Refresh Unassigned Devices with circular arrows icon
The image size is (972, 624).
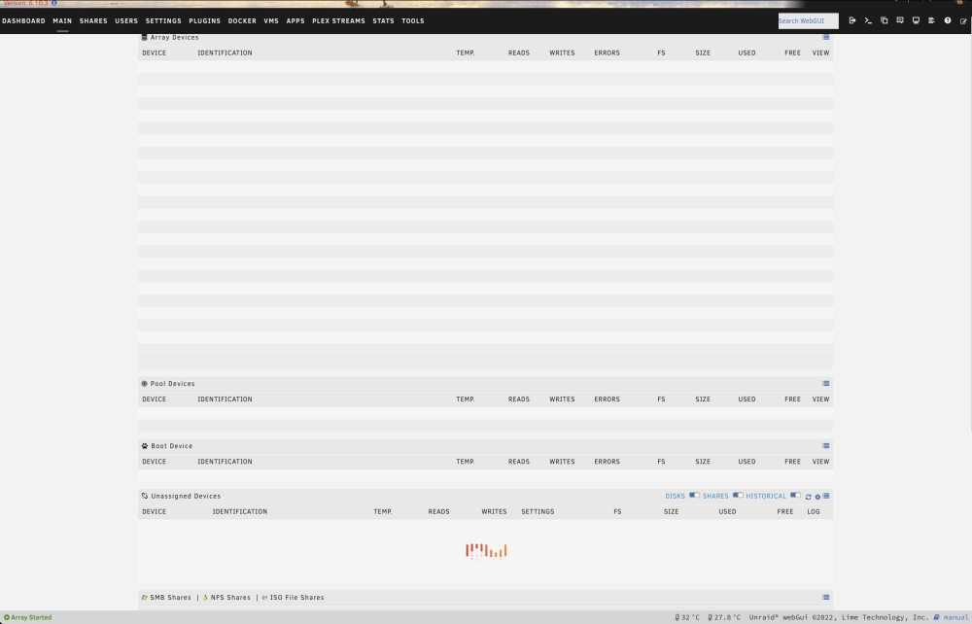tap(809, 497)
